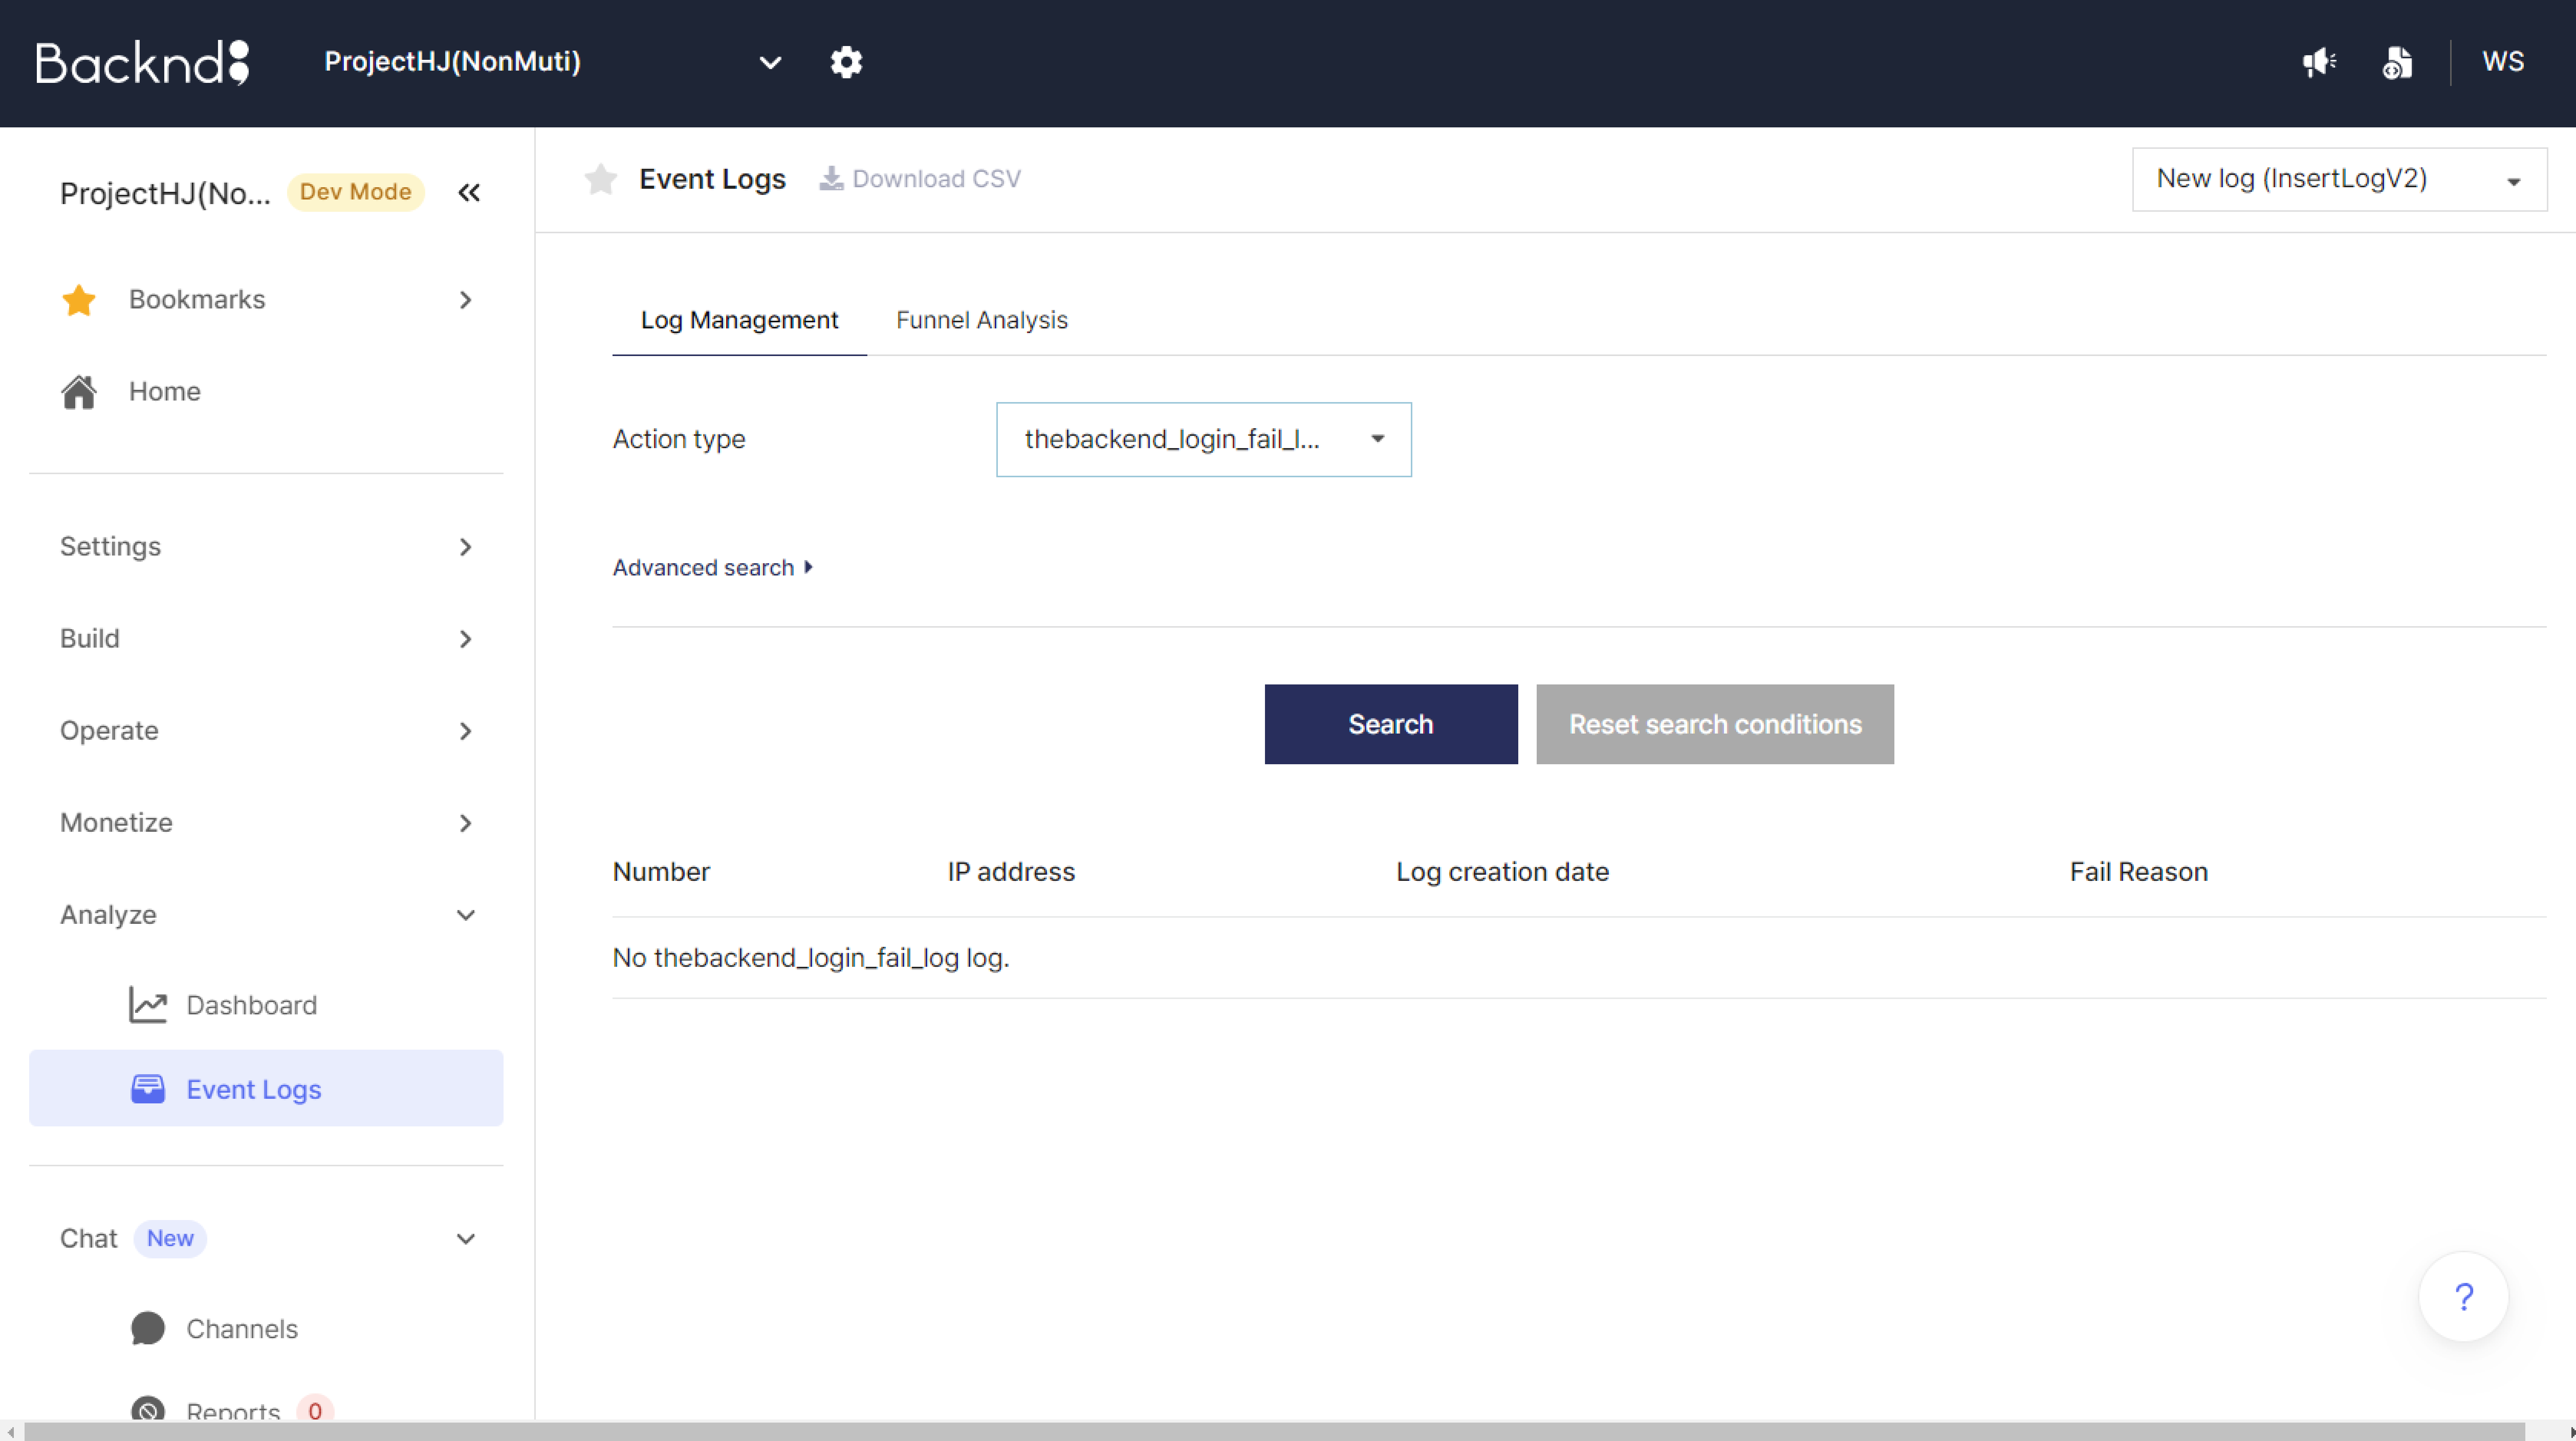Expand the Monetize section
This screenshot has width=2576, height=1441.
pos(266,823)
